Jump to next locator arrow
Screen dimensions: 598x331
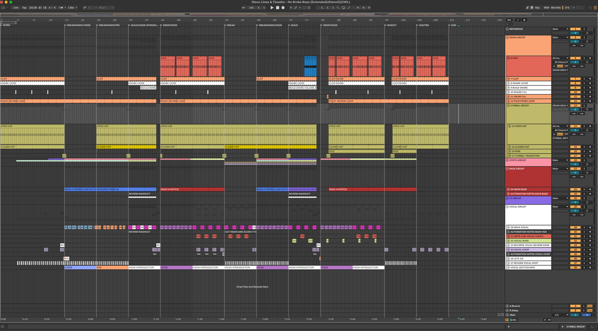pos(511,24)
